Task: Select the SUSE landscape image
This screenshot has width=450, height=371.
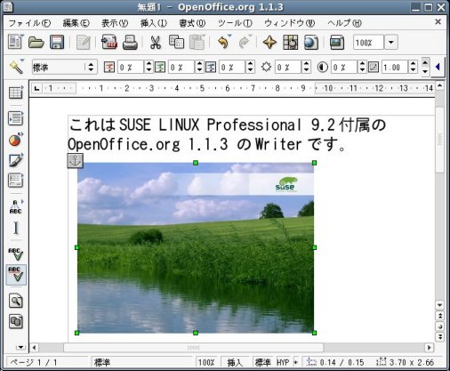Action: tap(196, 247)
